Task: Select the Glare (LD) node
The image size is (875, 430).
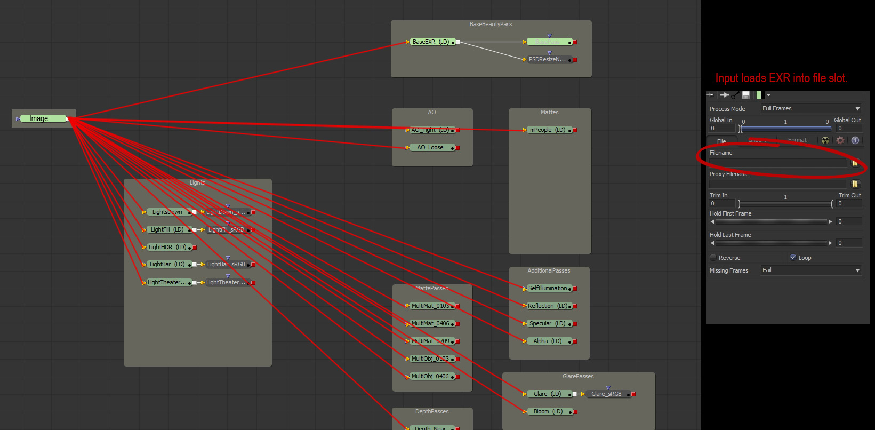Action: [549, 394]
